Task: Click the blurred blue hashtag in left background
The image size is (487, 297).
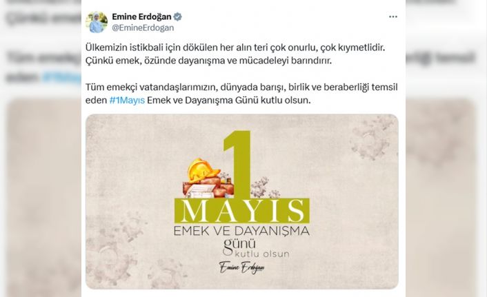Action: point(61,77)
